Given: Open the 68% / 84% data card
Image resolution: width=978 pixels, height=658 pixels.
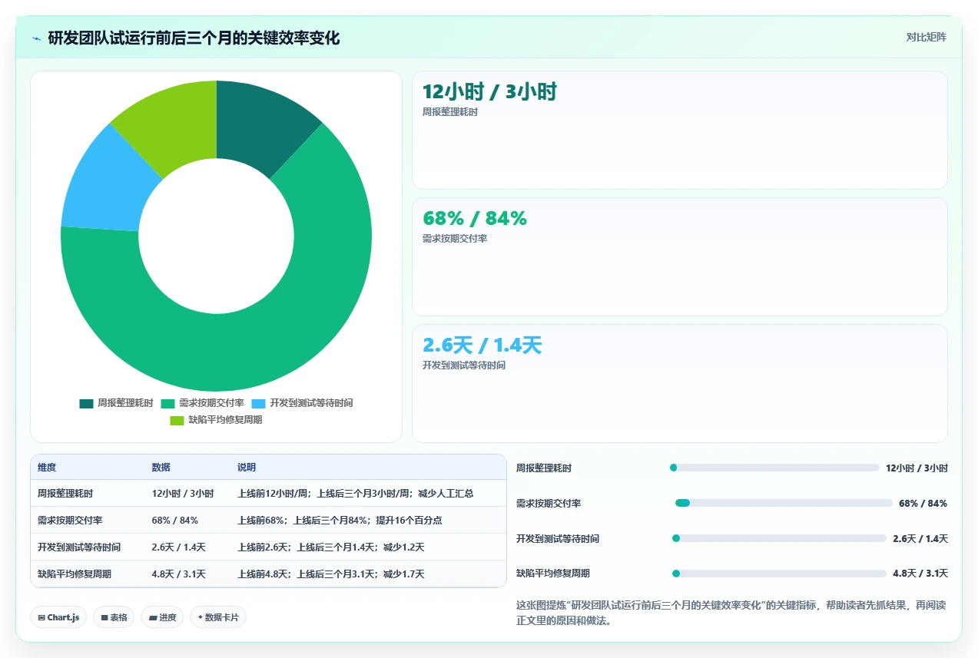Looking at the screenshot, I should click(x=679, y=256).
